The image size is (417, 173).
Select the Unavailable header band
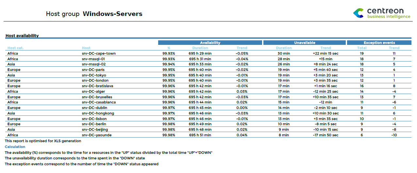coord(304,43)
